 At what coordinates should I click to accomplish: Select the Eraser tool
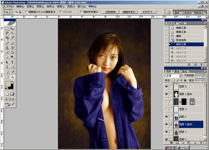coord(7,52)
